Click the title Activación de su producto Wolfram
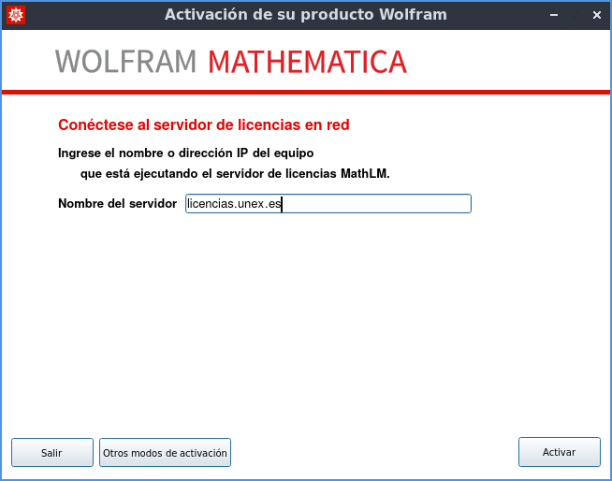Screen dimensions: 612x481 point(306,15)
